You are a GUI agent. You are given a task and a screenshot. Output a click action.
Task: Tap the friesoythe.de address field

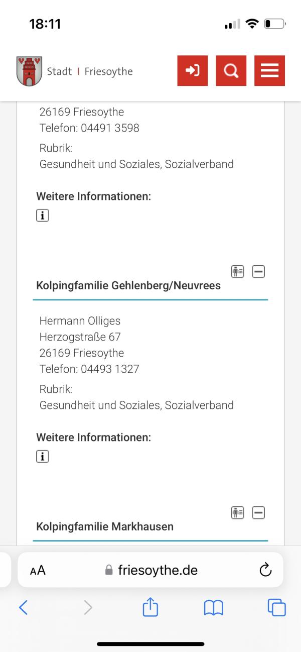(152, 570)
